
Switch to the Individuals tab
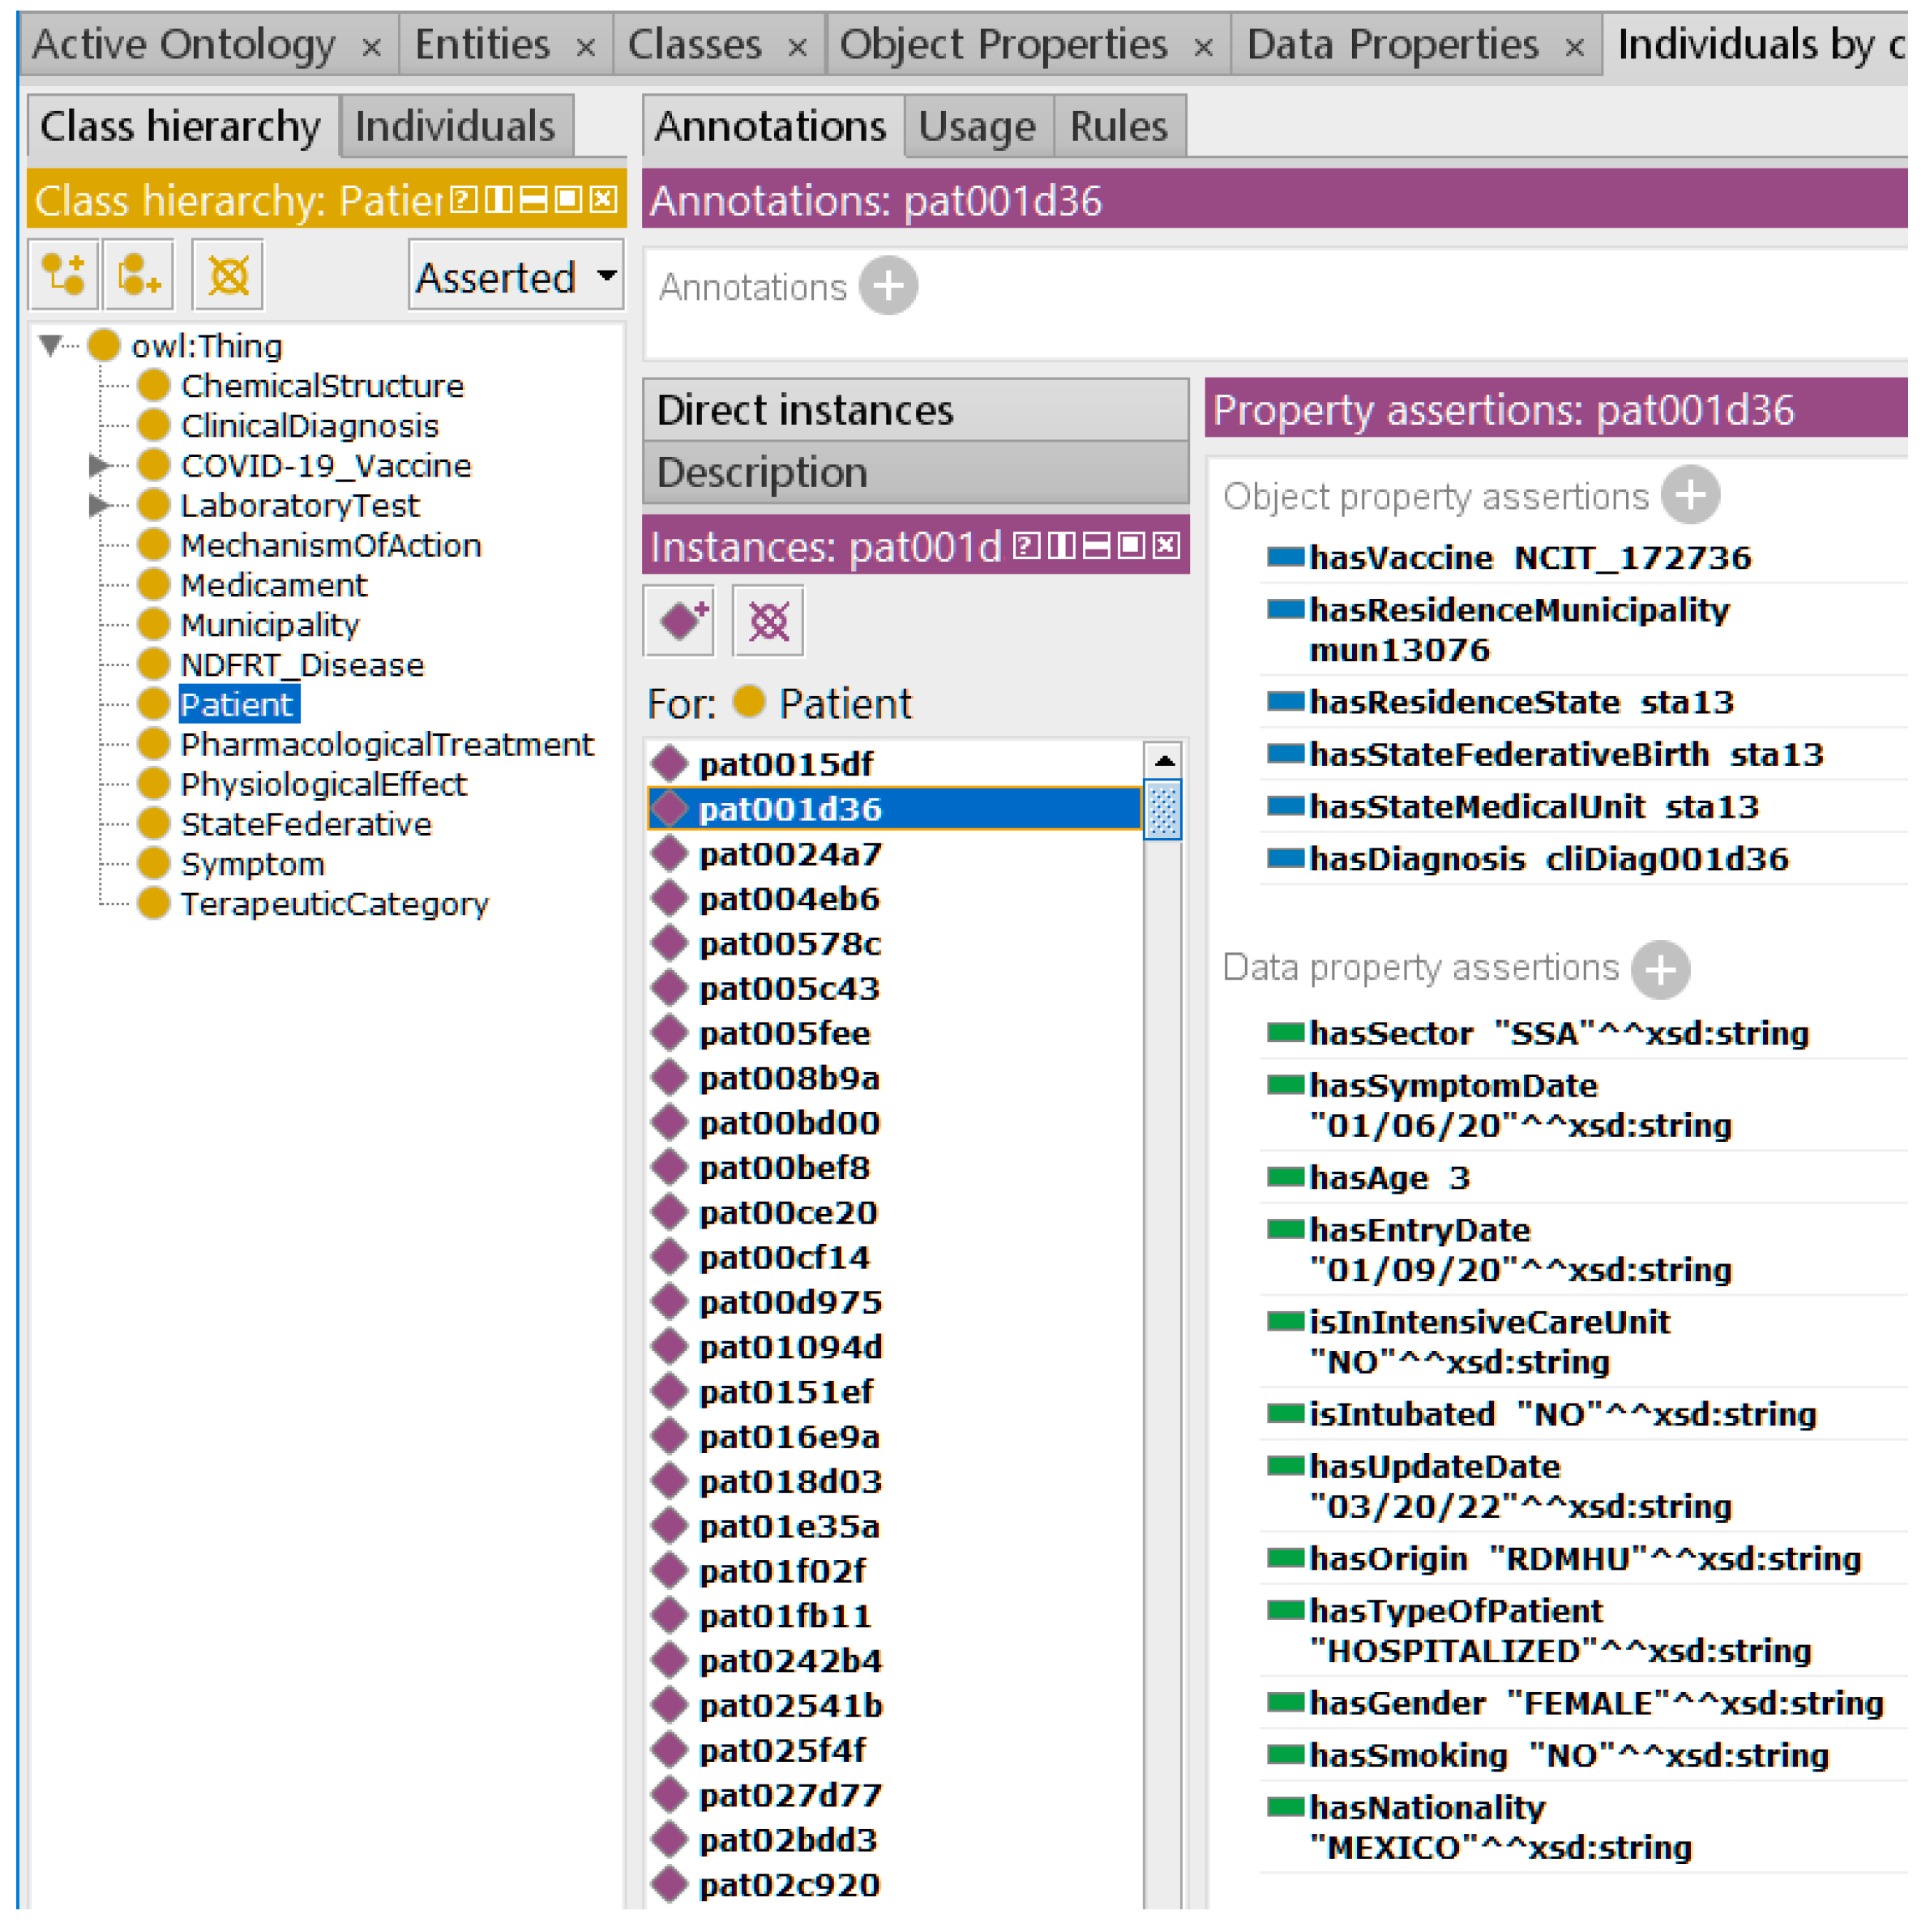click(x=455, y=127)
